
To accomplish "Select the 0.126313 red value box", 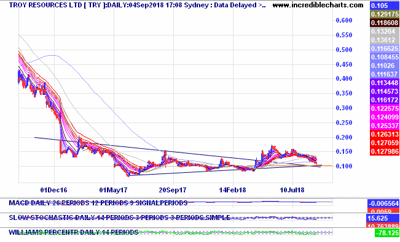I will (385, 134).
